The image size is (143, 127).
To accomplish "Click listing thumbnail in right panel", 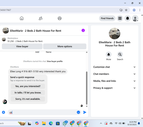I will click(x=114, y=34).
